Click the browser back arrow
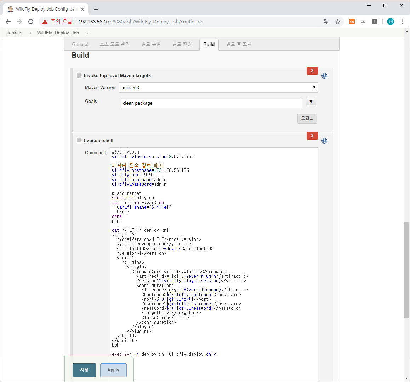 pyautogui.click(x=8, y=22)
